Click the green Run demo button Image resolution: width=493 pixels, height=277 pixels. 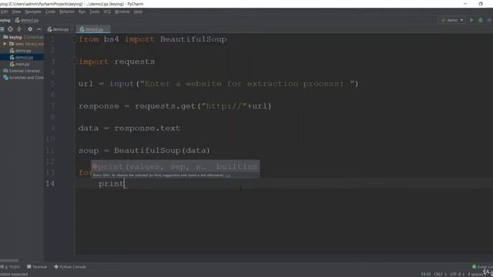click(x=471, y=20)
